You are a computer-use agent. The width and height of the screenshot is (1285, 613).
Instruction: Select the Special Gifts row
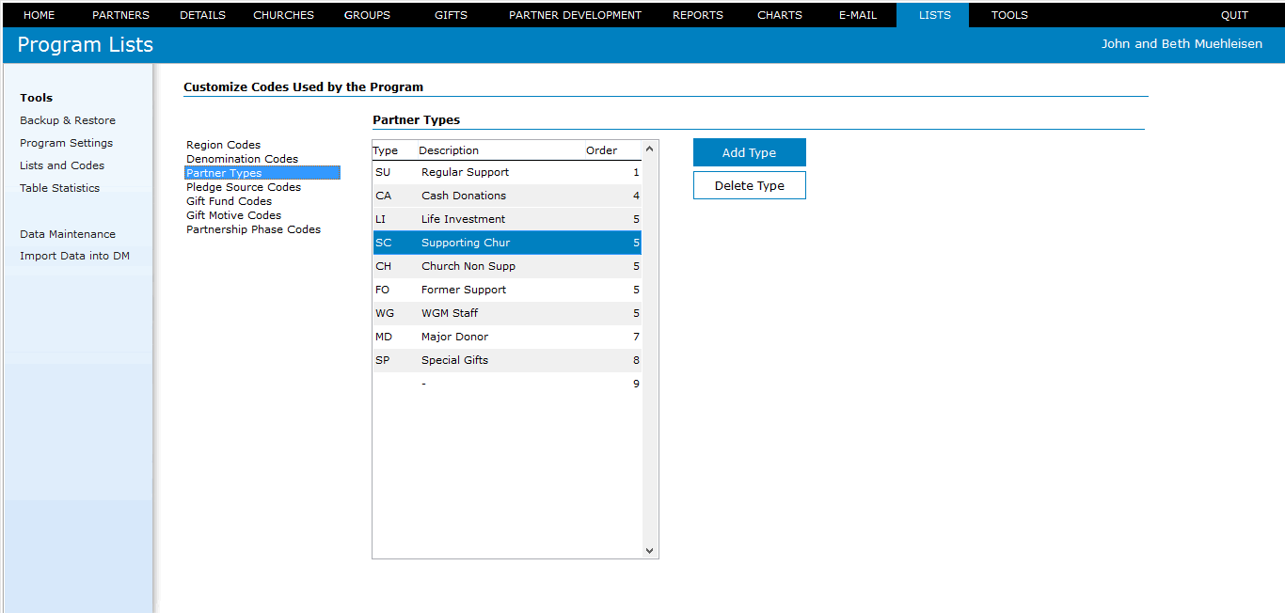(507, 360)
